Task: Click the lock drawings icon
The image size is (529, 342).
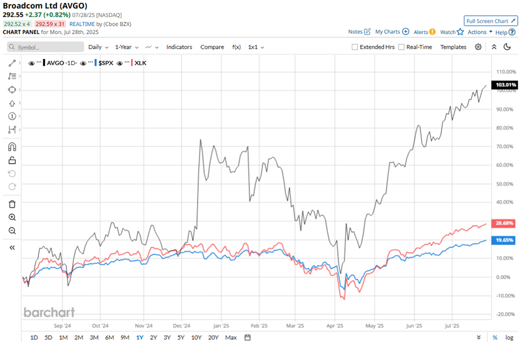Action: tap(12, 160)
